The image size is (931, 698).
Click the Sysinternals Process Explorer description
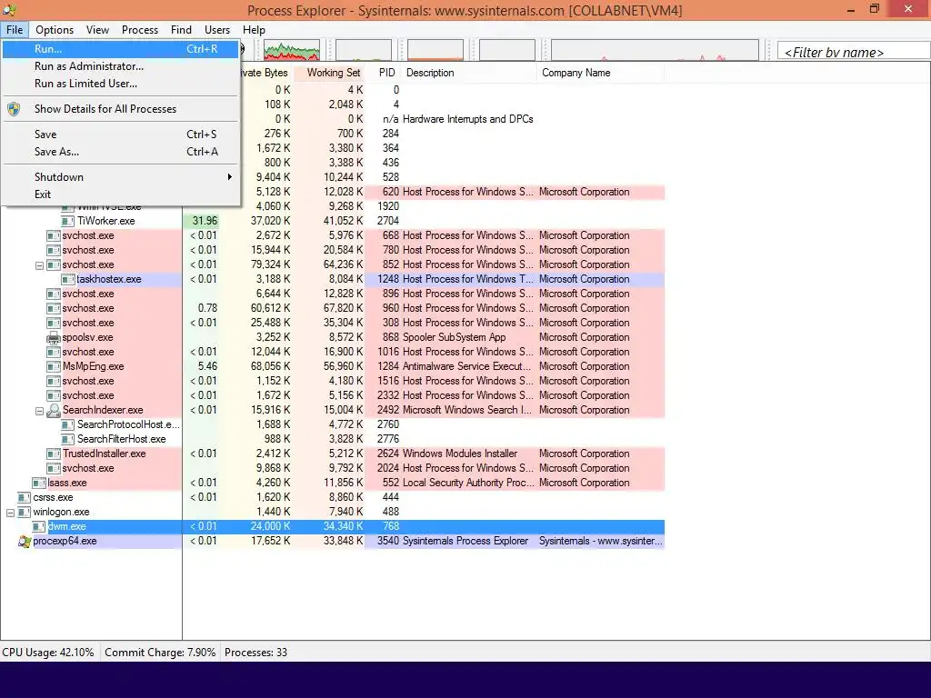pos(465,541)
